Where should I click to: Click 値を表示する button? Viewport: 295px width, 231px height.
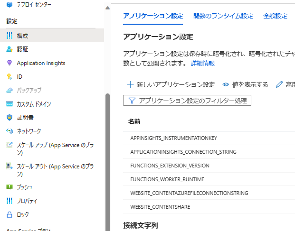(245, 84)
